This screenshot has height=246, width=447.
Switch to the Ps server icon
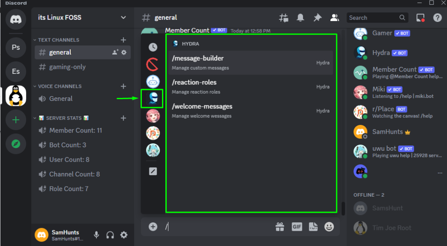16,47
